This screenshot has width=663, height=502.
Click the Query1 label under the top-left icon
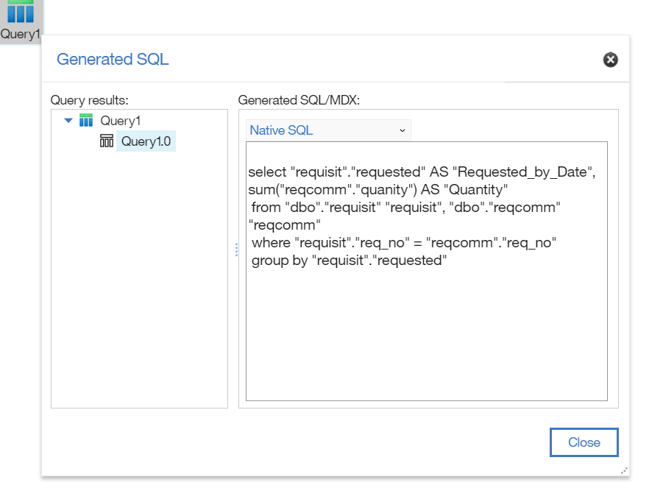tap(20, 34)
